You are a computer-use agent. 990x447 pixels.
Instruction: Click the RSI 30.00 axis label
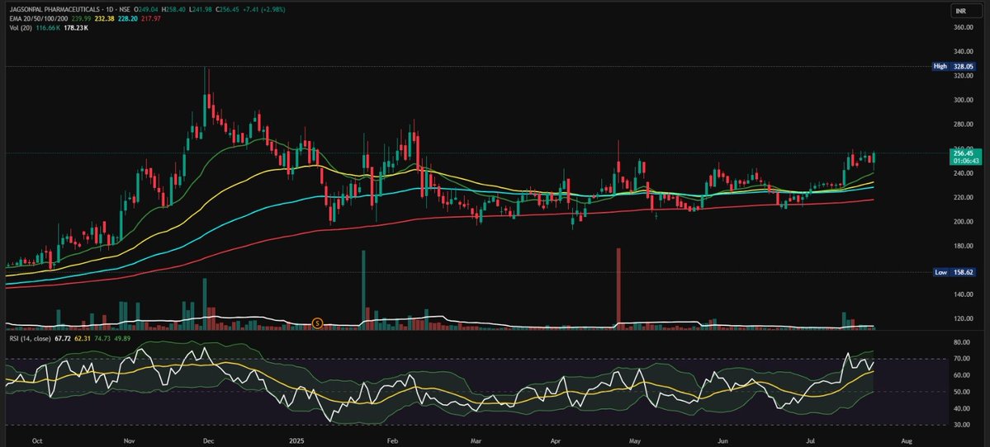[x=962, y=425]
